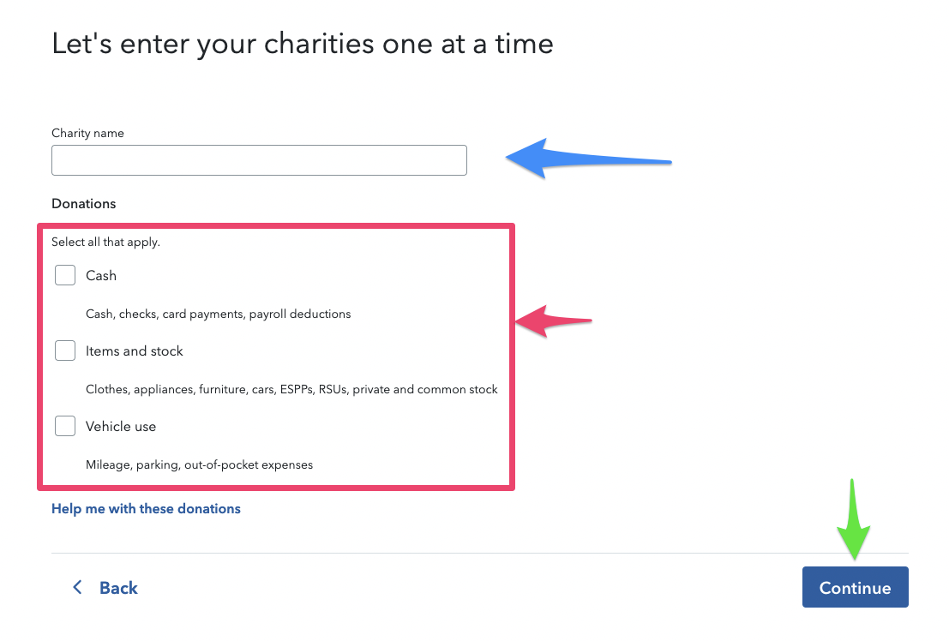Click the "Donations" section heading

[x=84, y=204]
